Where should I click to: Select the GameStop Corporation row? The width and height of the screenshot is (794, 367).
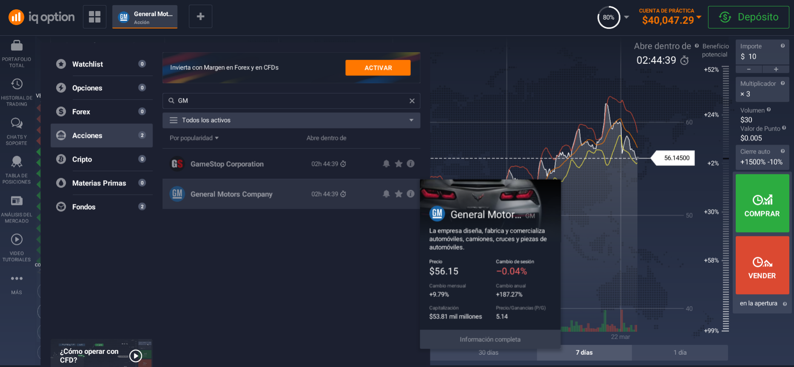tap(291, 163)
